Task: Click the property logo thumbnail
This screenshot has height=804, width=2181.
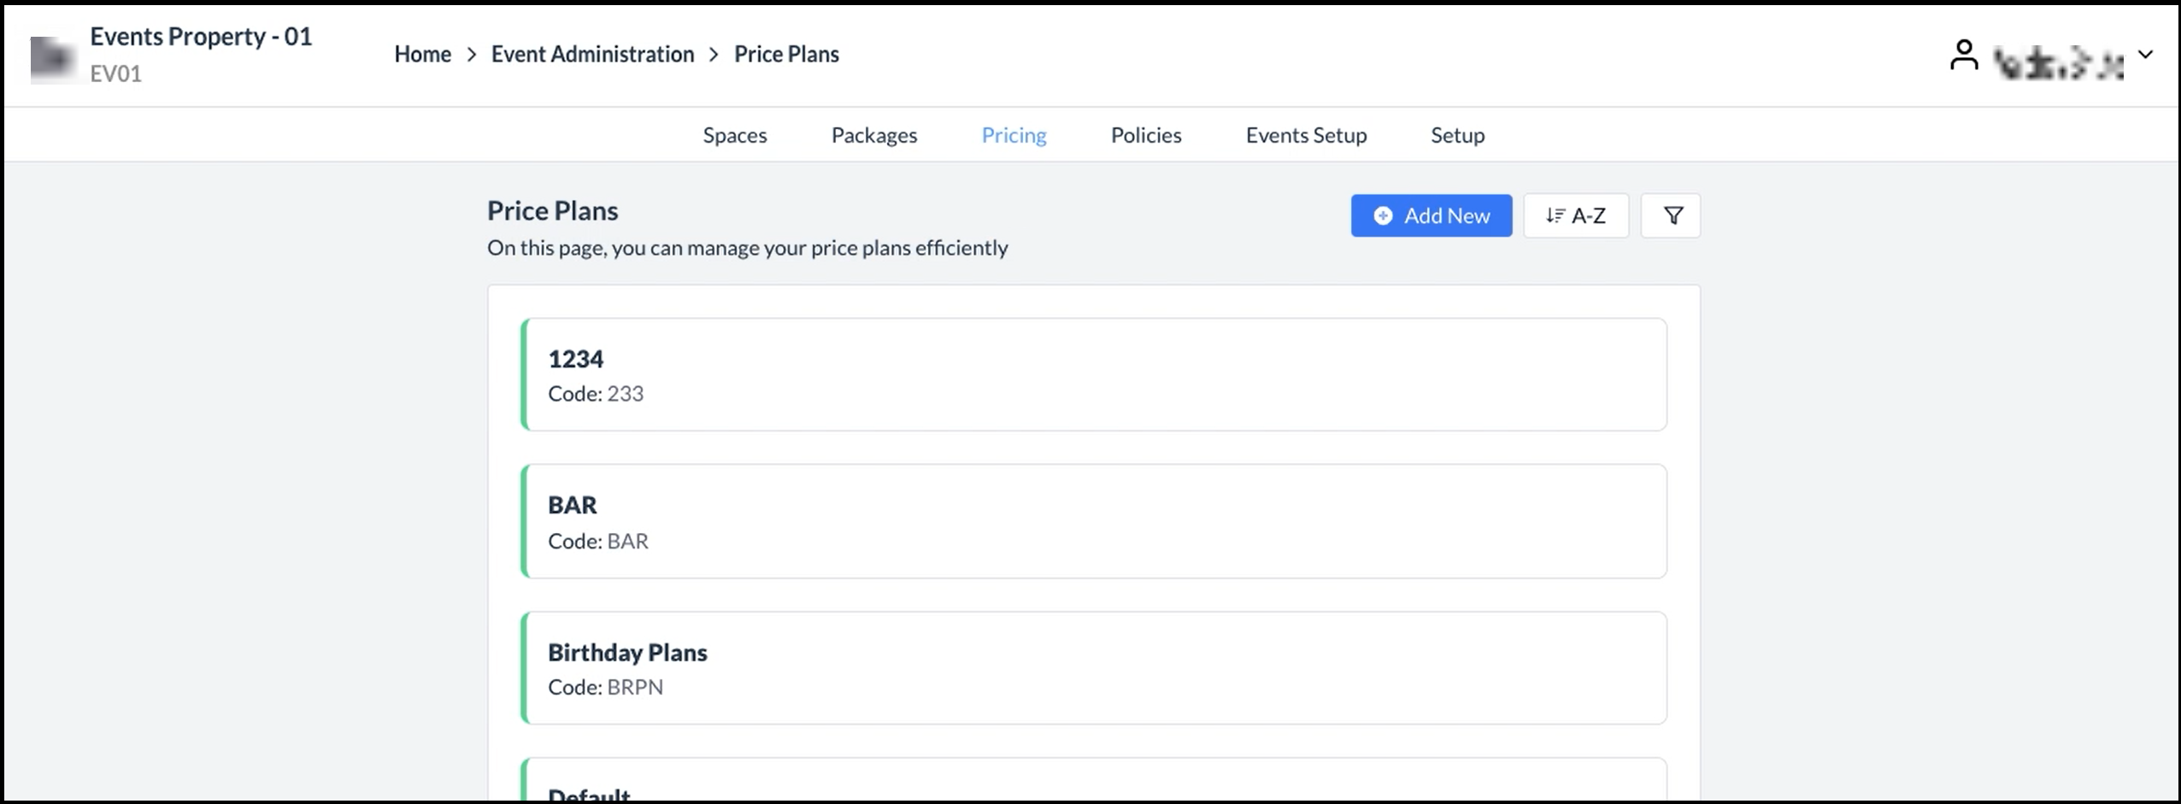Action: pos(52,58)
